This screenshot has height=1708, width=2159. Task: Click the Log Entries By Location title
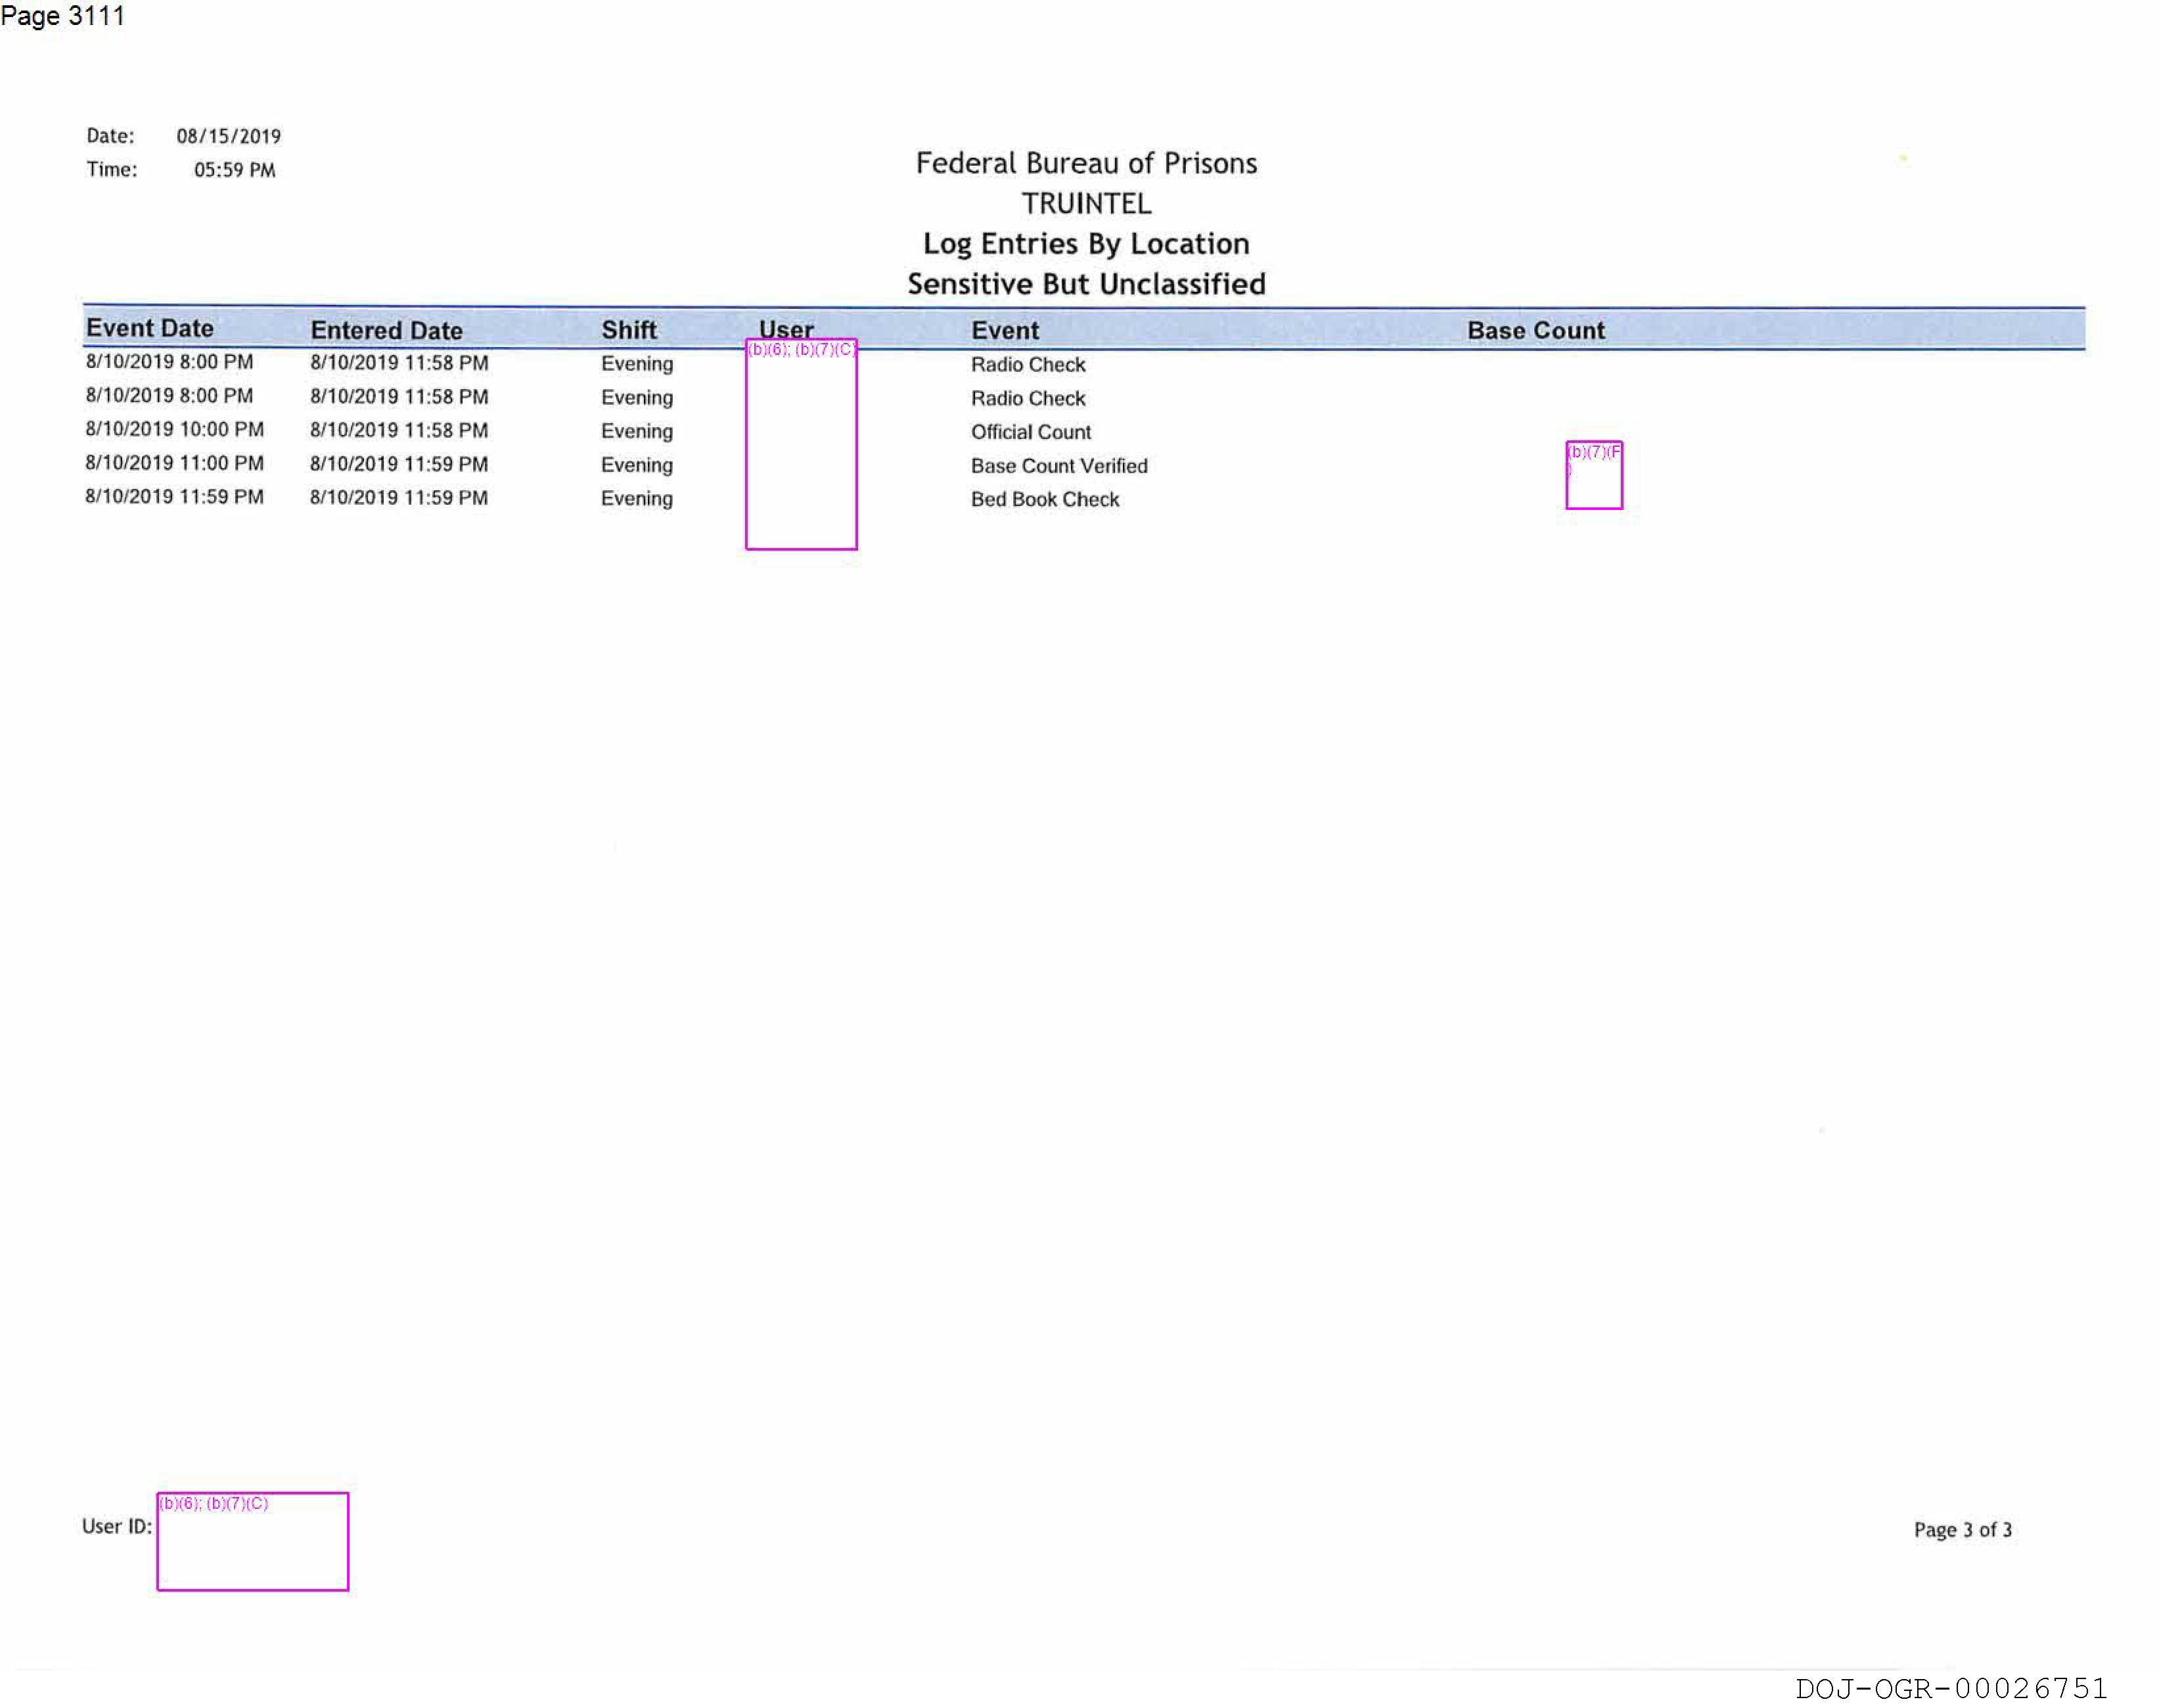(x=1085, y=244)
